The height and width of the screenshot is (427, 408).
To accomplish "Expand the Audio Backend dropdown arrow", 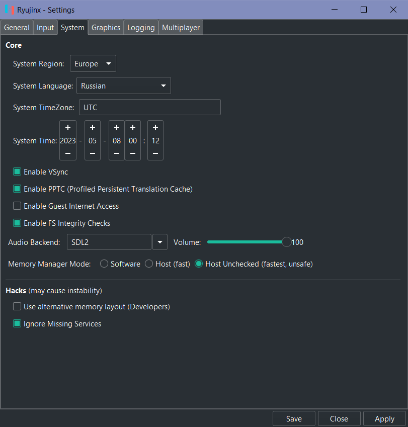I will (x=160, y=242).
